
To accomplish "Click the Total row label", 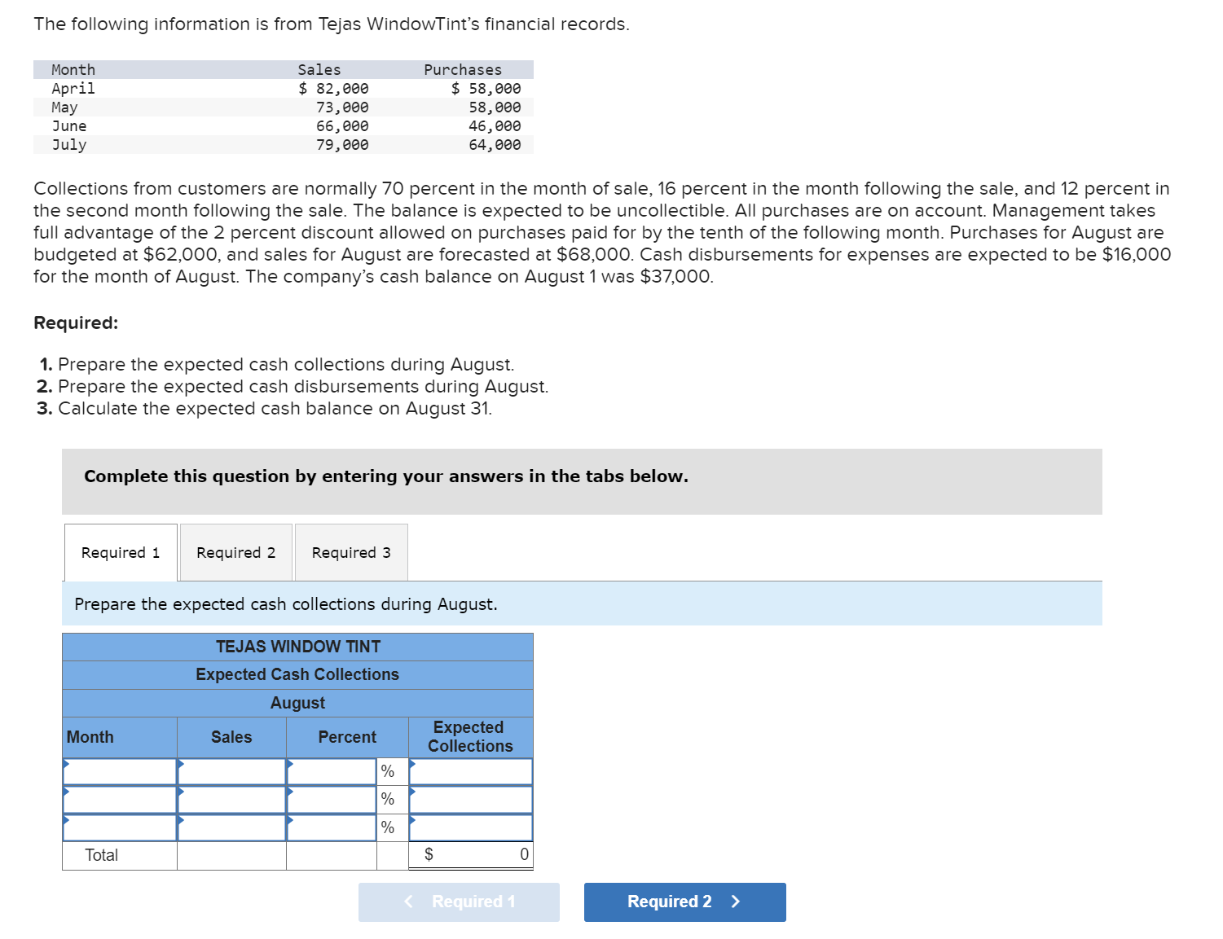I will click(102, 855).
